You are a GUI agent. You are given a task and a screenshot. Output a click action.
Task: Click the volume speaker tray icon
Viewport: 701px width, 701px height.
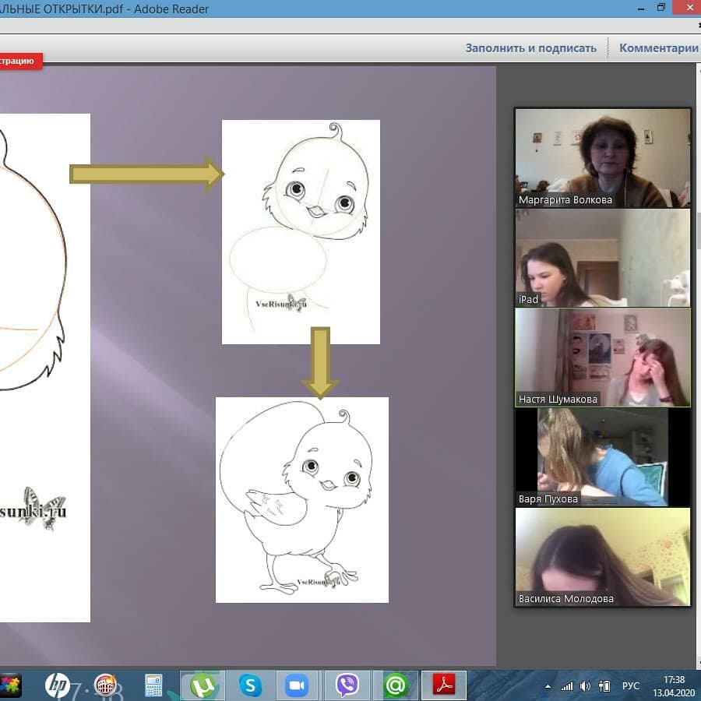(585, 686)
